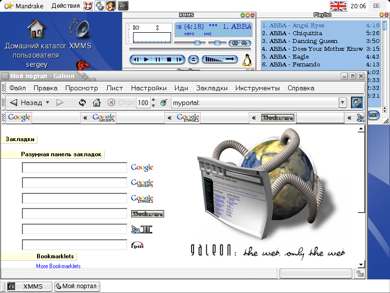
Task: Select ABBA - Angel Eyes in playlist
Action: pyautogui.click(x=321, y=25)
